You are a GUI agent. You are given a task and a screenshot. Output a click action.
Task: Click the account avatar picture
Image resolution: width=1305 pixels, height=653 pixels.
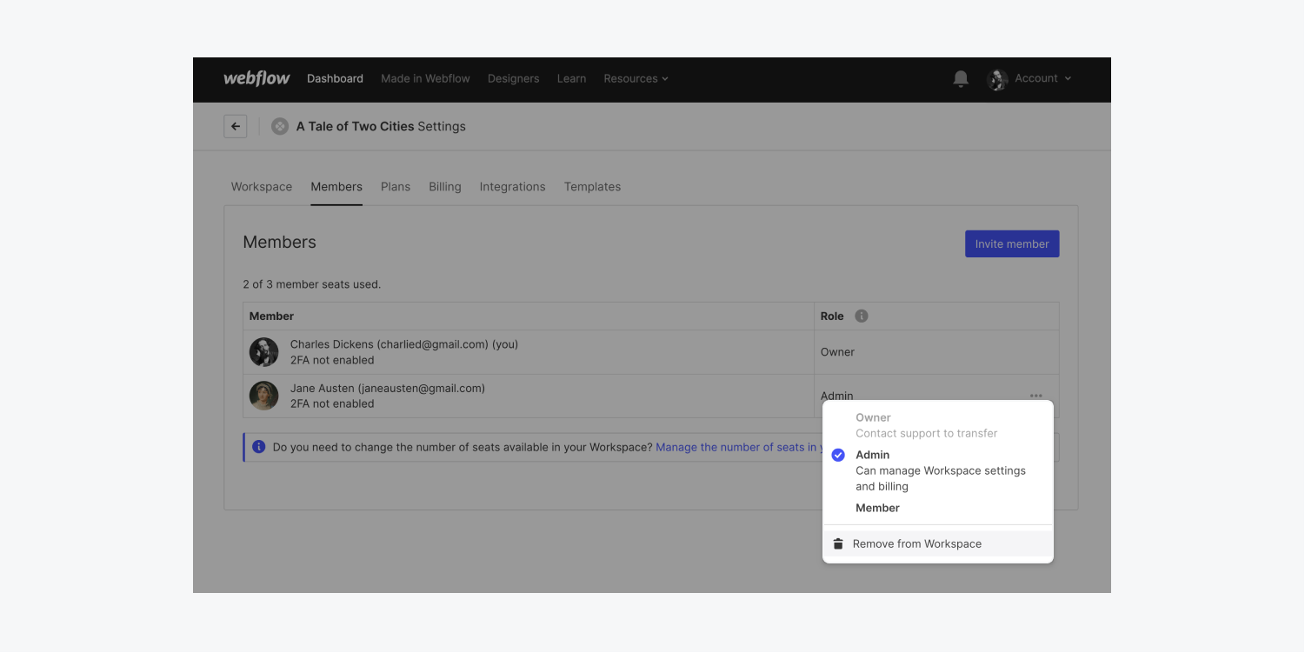[997, 79]
